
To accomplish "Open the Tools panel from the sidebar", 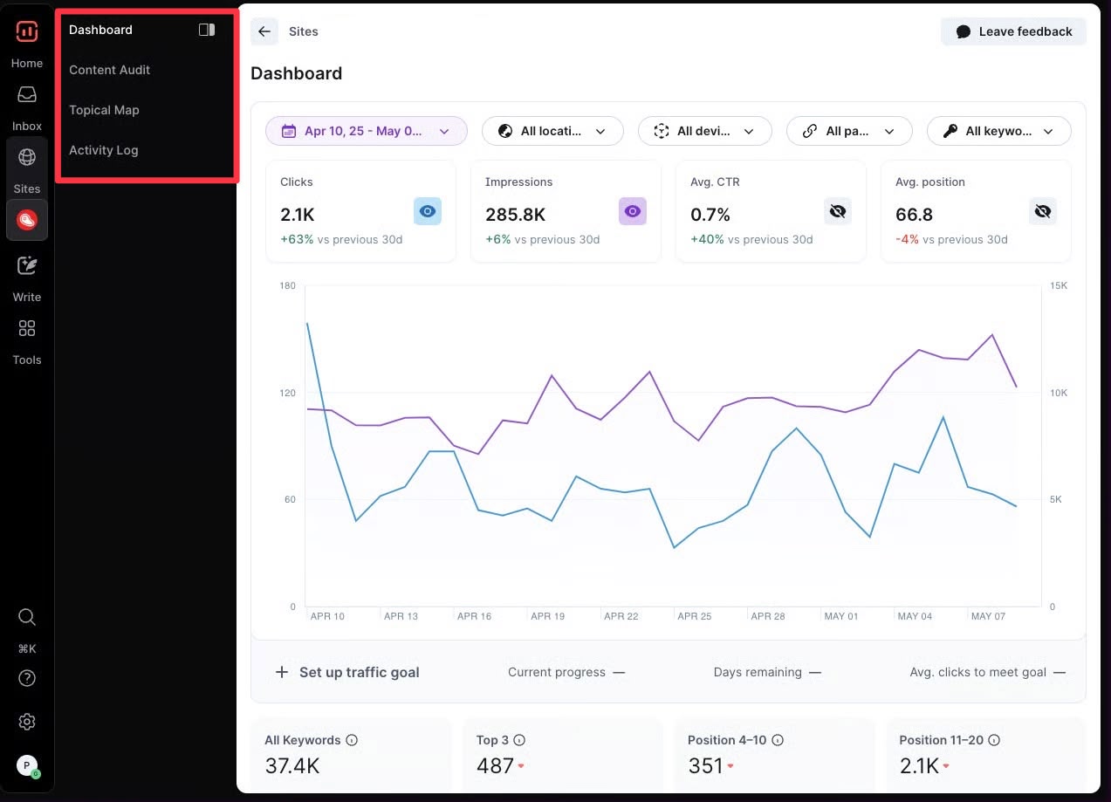I will (26, 336).
